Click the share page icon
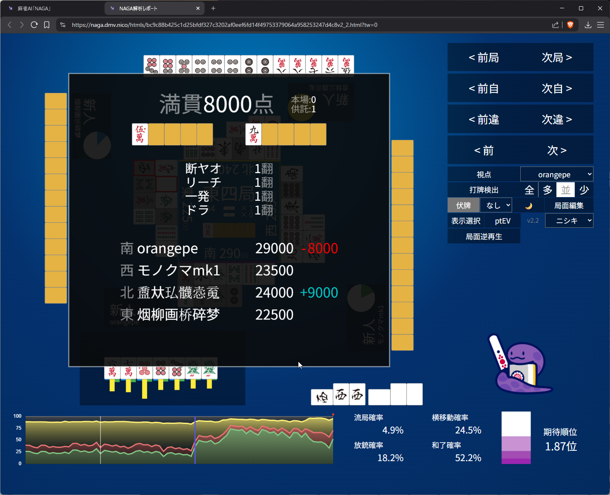610x495 pixels. (555, 25)
